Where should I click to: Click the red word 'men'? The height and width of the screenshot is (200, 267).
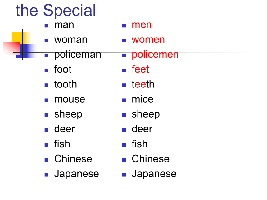142,25
